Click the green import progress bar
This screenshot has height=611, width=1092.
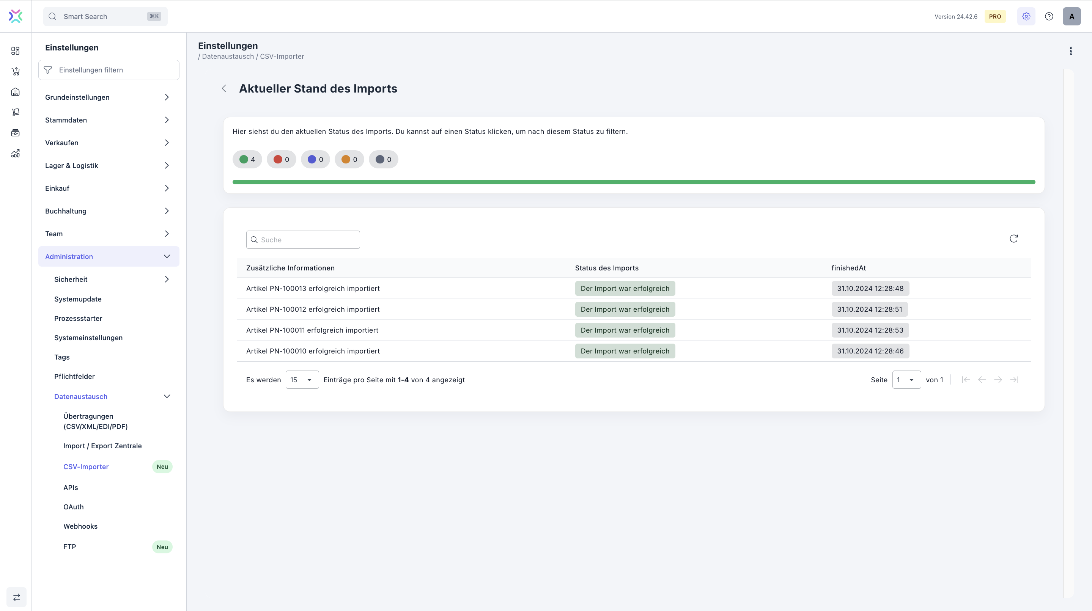tap(633, 182)
